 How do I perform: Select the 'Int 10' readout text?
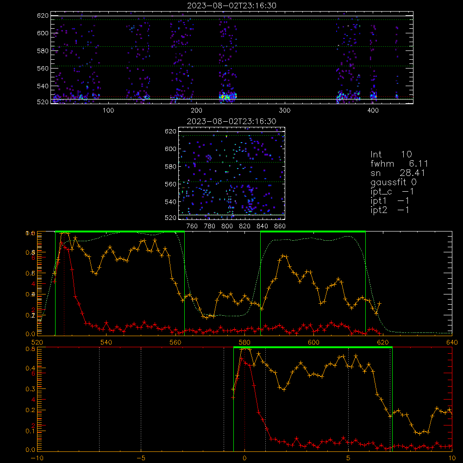[391, 155]
